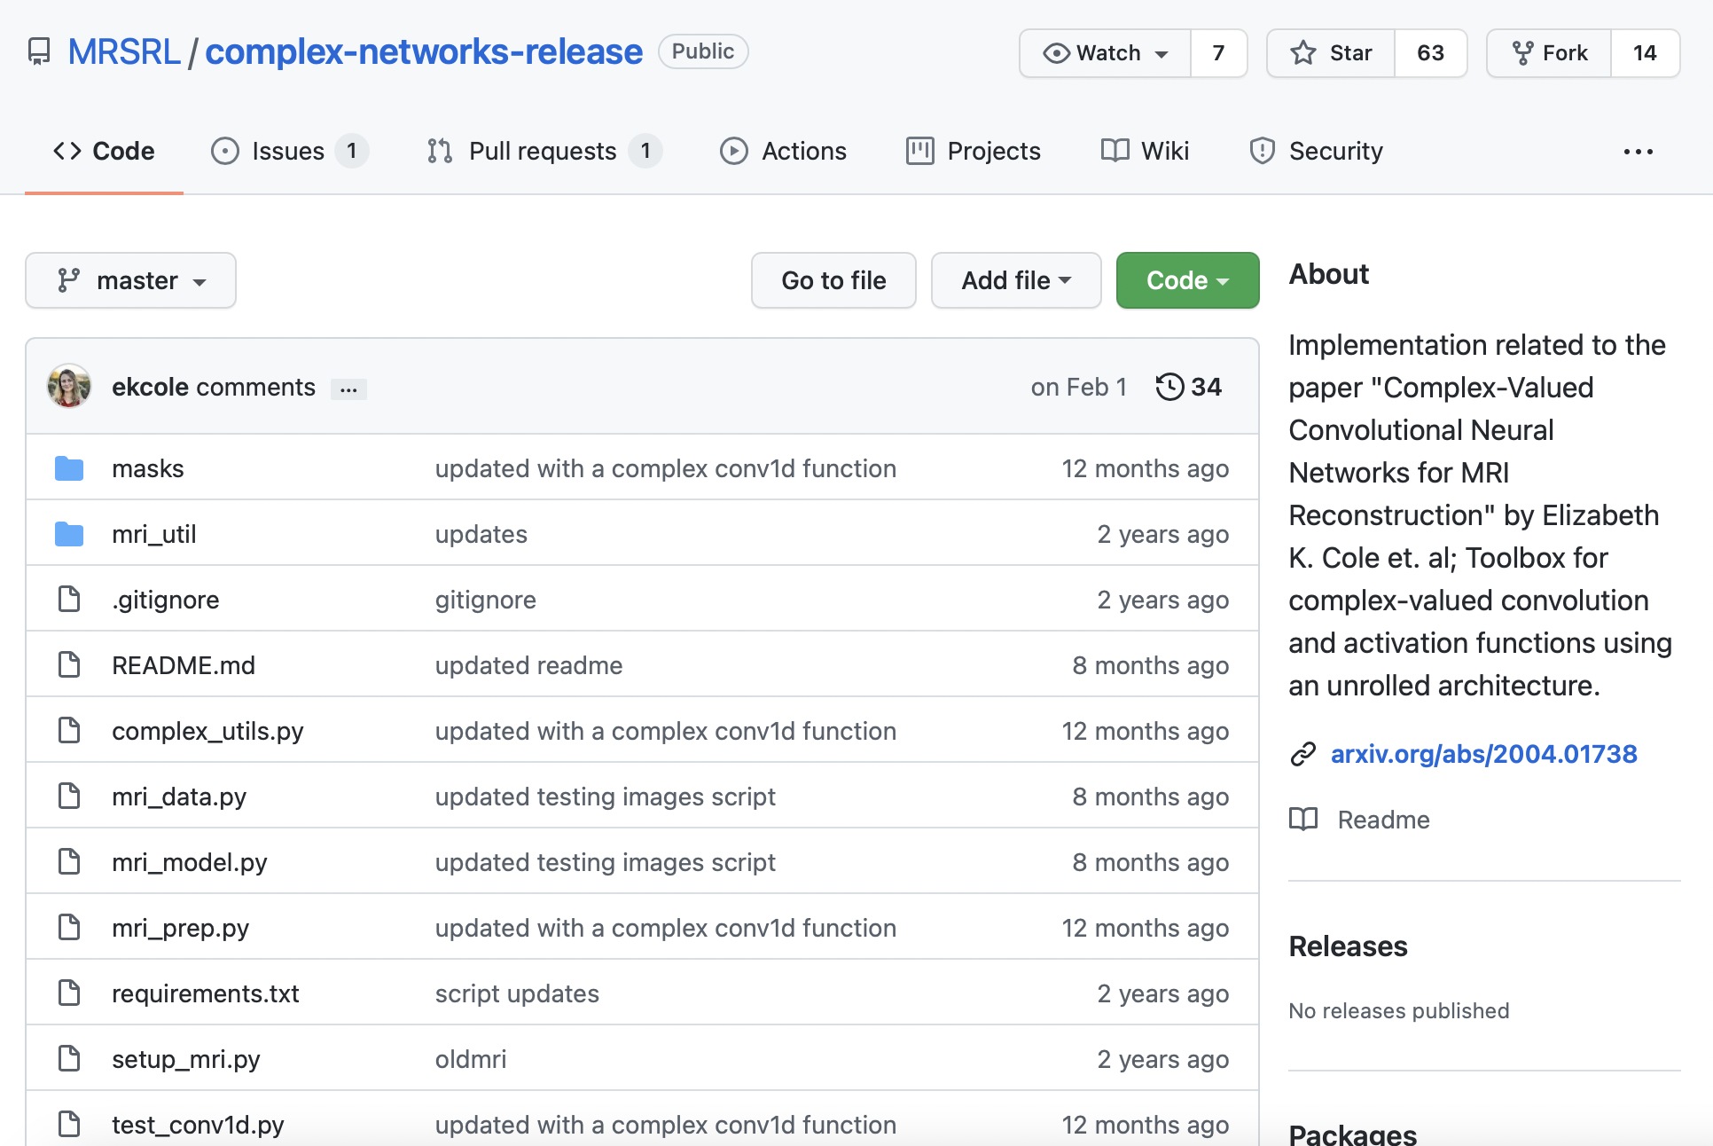Click the commit history clock icon
Screen dimensions: 1713x1146
[x=1169, y=387]
